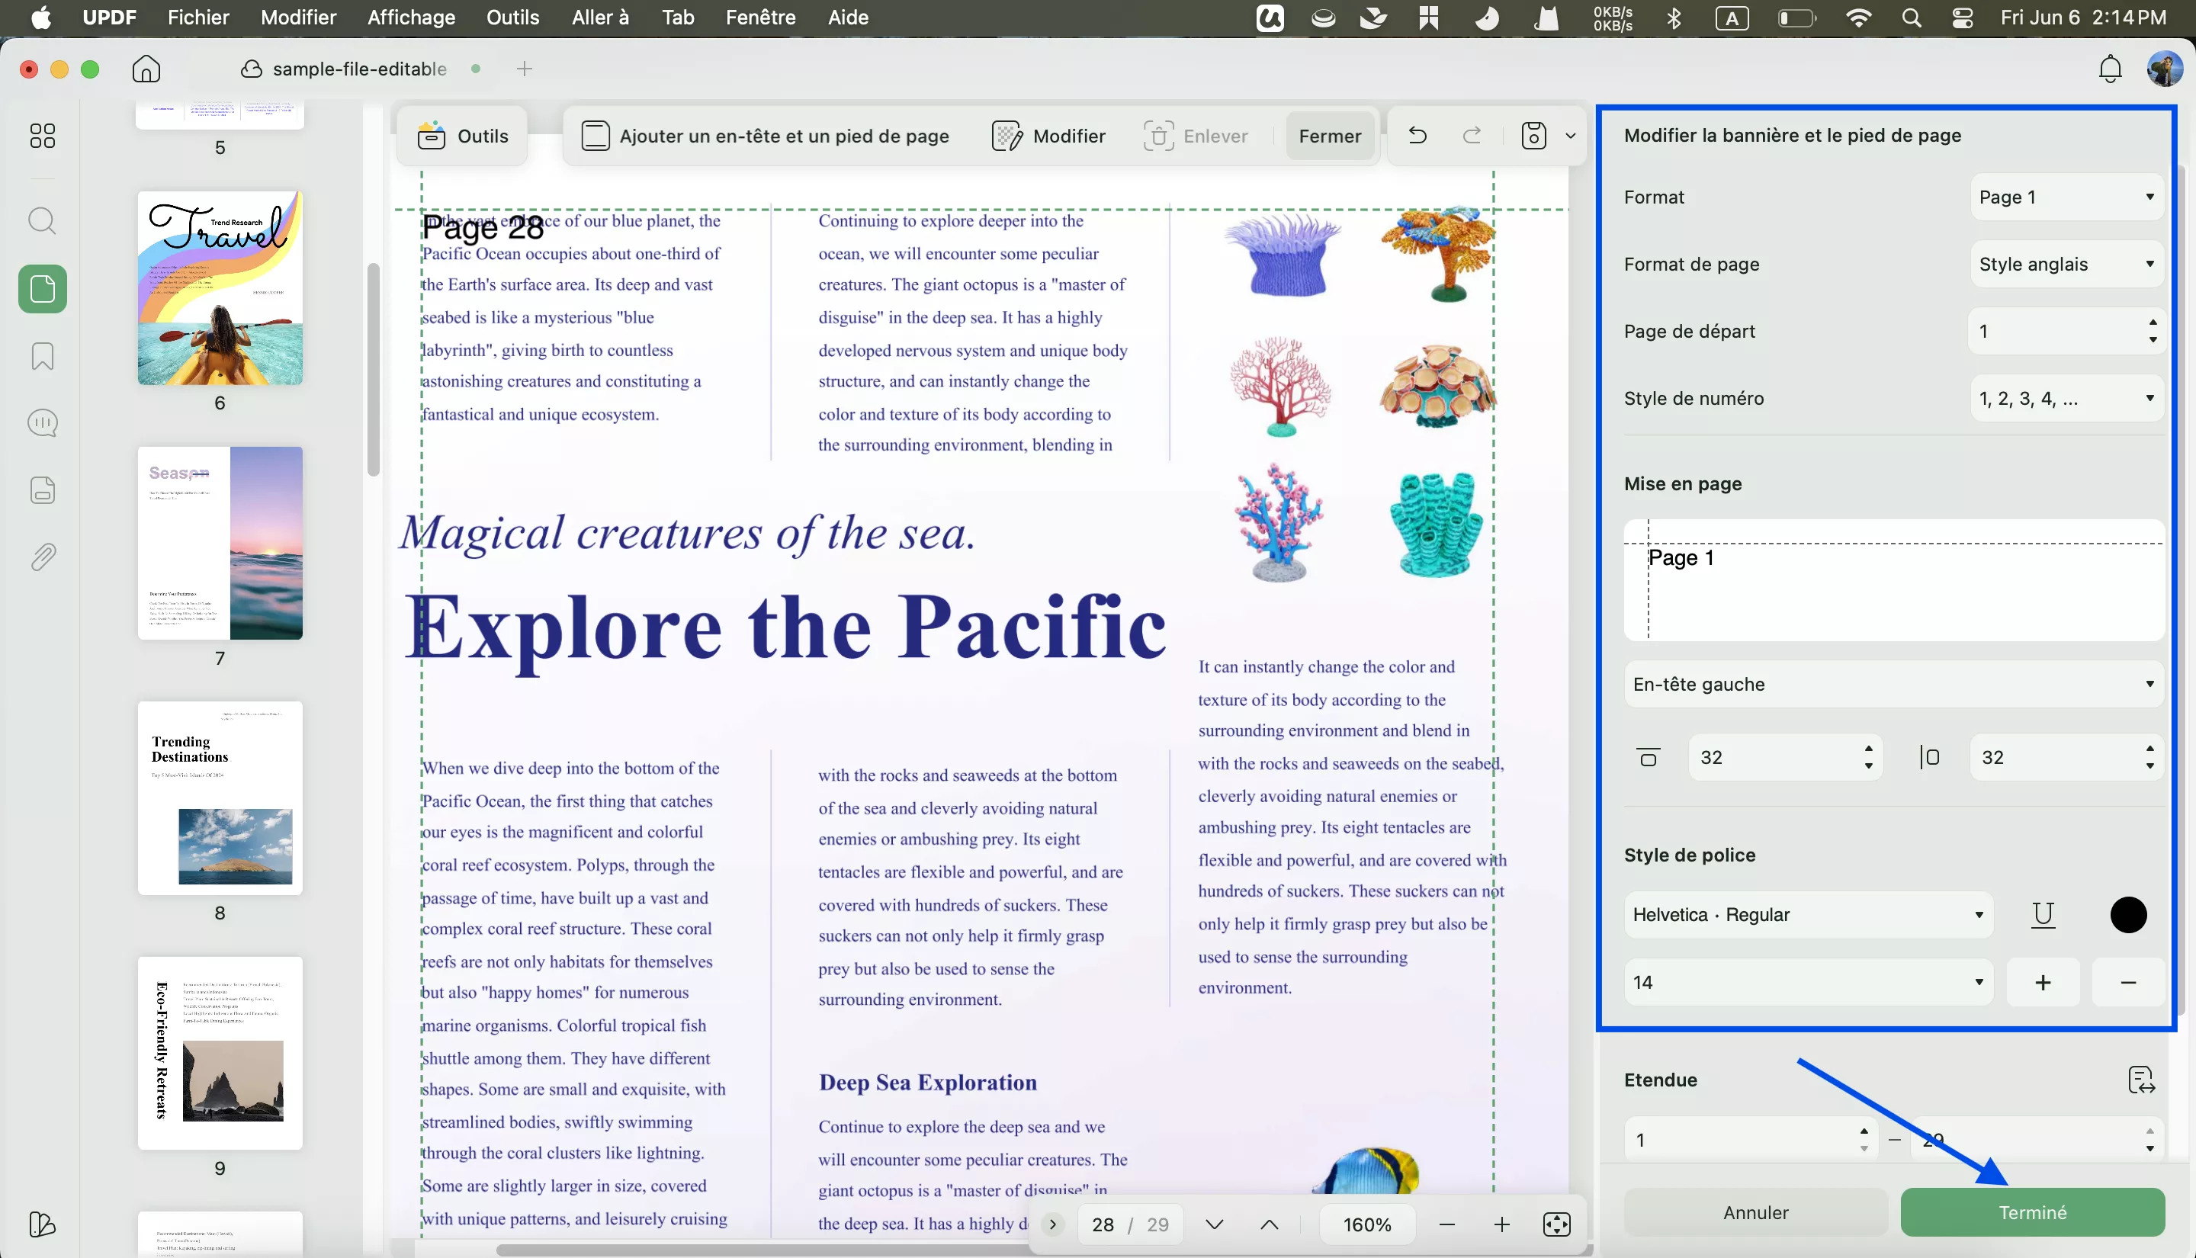Image resolution: width=2196 pixels, height=1258 pixels.
Task: Select page 9 Eco-Friendly Retreats thumbnail
Action: [220, 1053]
